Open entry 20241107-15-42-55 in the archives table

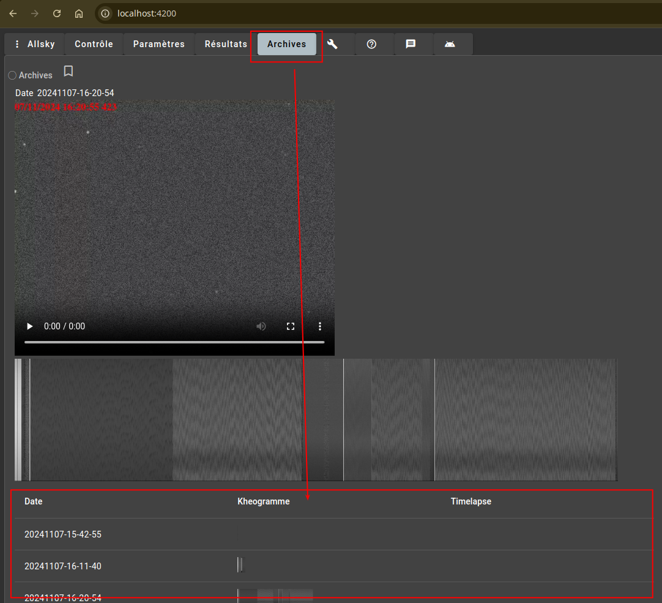tap(63, 534)
